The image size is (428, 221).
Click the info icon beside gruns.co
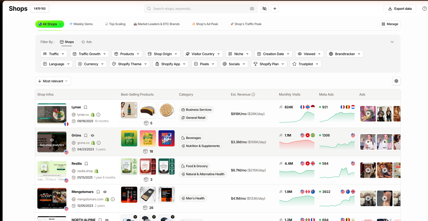(x=99, y=143)
